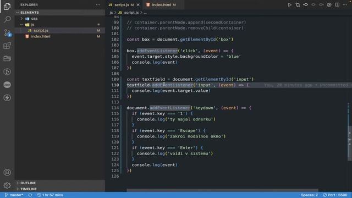The width and height of the screenshot is (352, 198).
Task: Open the JSON icon in activity bar
Action: point(7,85)
